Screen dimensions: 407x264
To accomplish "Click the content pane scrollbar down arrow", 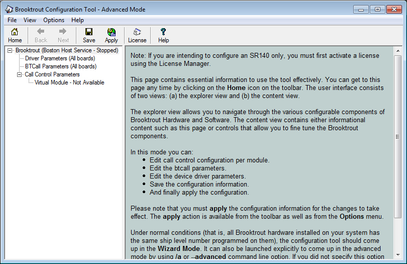I will [397, 253].
